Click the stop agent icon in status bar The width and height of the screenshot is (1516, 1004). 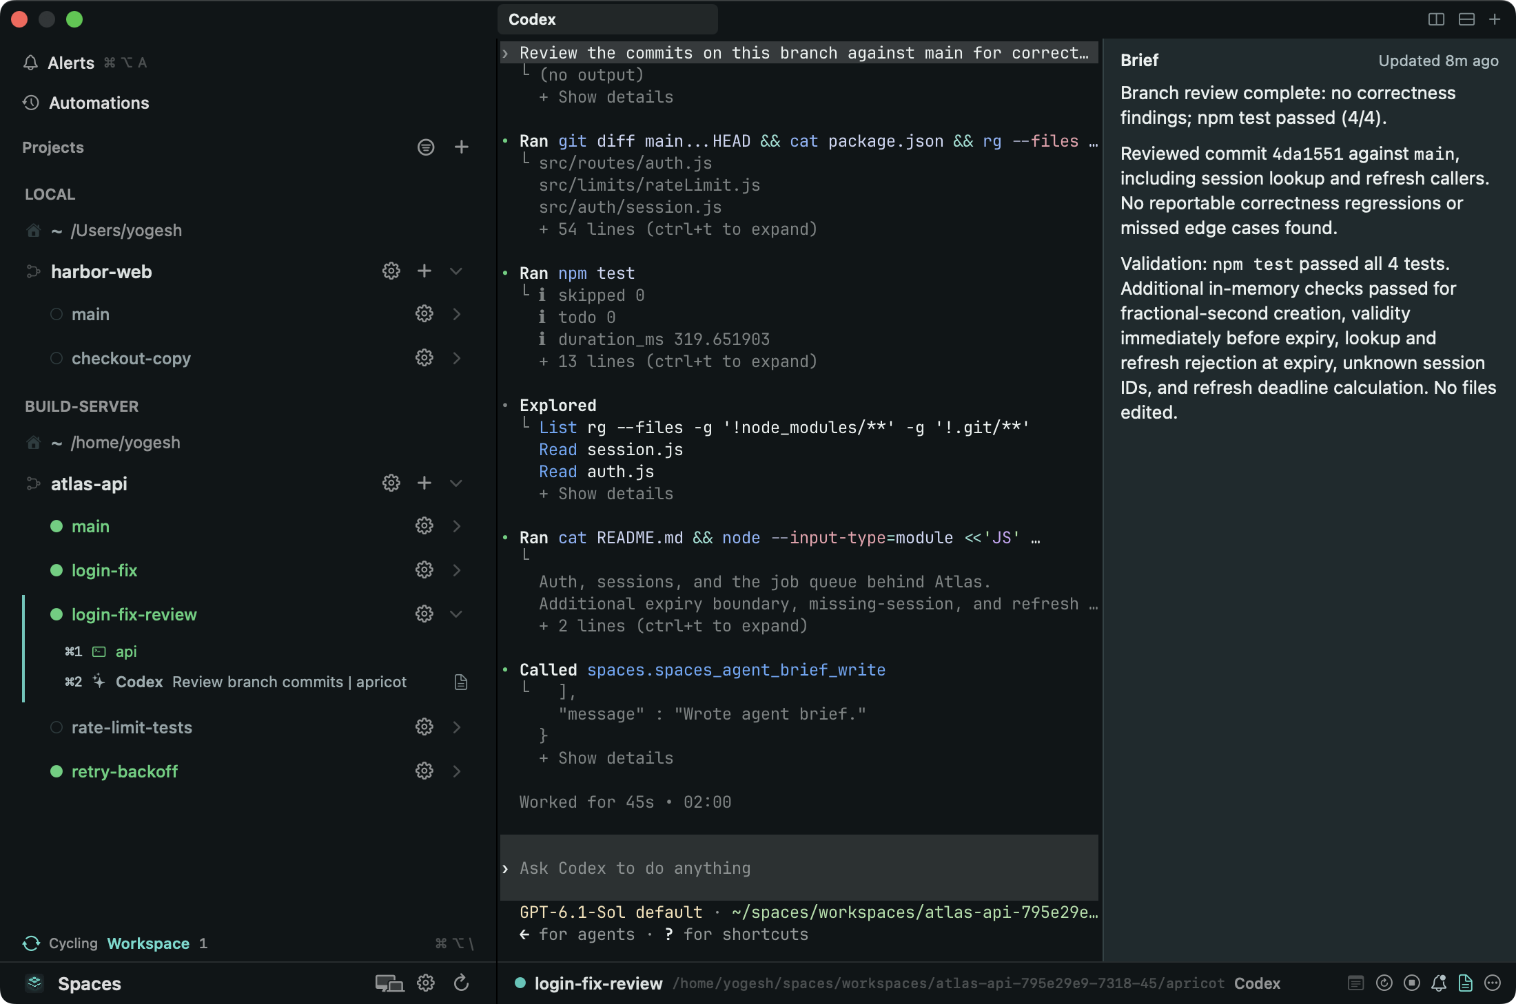[1412, 983]
